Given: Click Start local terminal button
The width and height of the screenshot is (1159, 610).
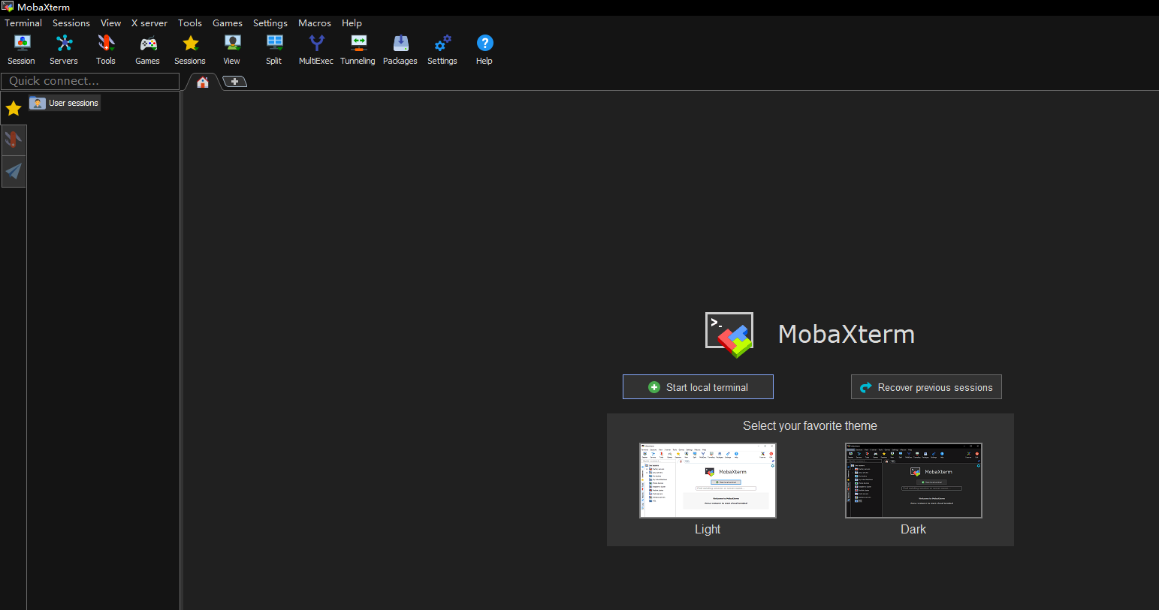Looking at the screenshot, I should point(698,387).
